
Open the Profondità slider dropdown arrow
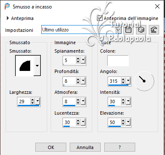point(83,81)
